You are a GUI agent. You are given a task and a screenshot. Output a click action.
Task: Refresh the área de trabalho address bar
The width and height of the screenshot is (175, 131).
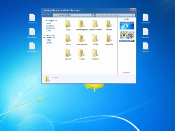[x=93, y=15]
